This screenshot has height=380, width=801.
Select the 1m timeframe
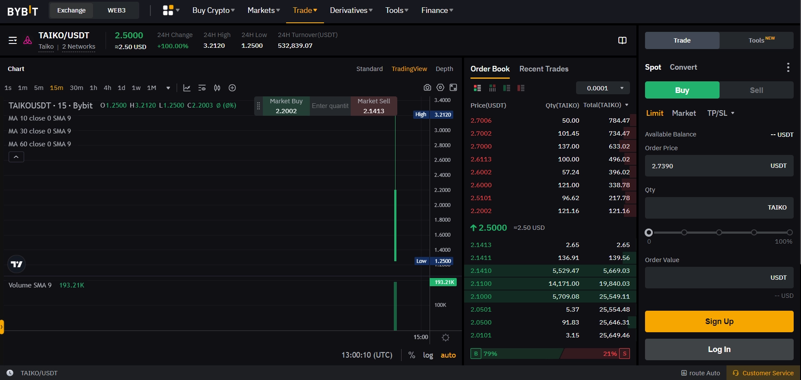[x=22, y=88]
